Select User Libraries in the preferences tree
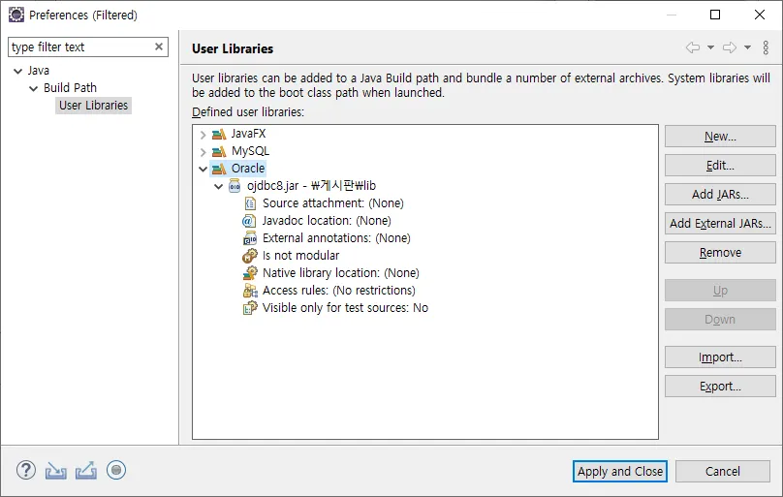 (x=93, y=106)
